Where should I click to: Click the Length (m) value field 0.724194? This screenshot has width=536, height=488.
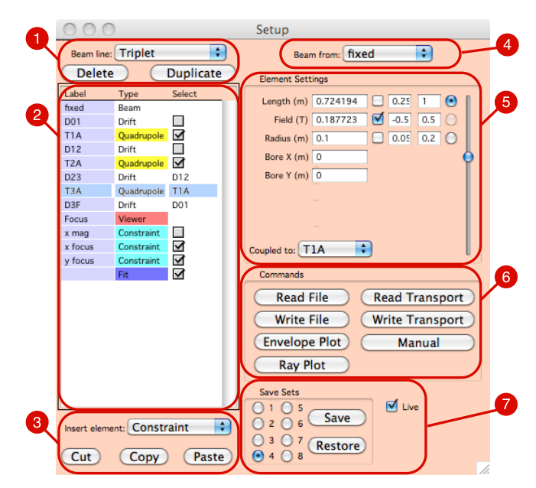(339, 101)
